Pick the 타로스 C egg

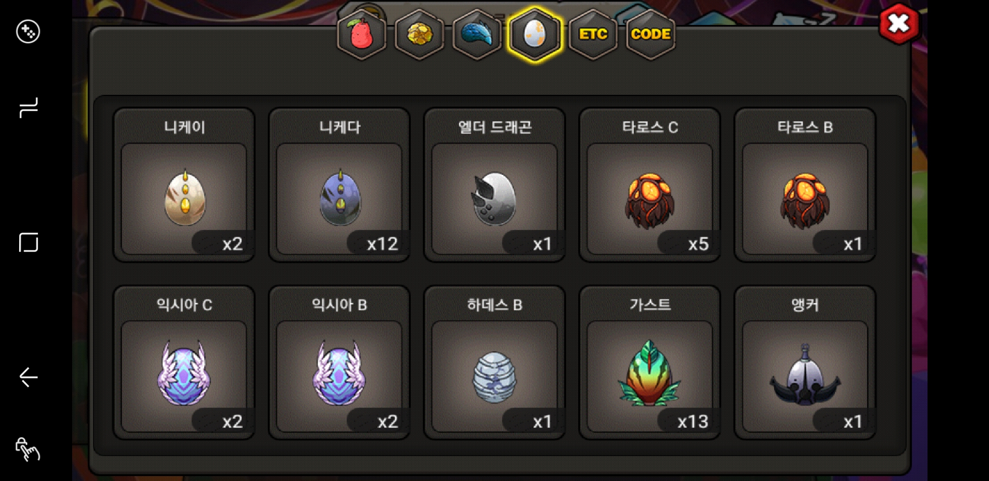tap(650, 185)
